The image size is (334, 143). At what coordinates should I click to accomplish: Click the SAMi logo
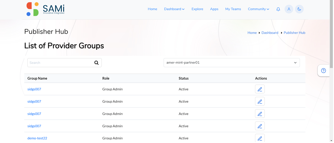click(x=45, y=9)
